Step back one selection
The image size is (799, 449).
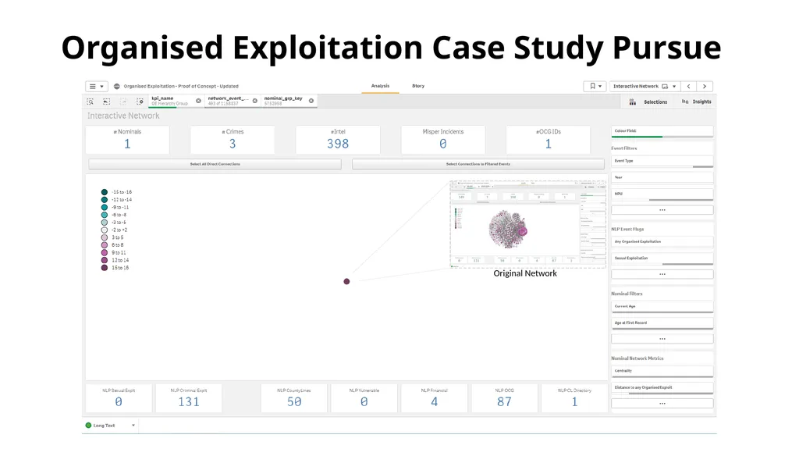click(x=106, y=102)
